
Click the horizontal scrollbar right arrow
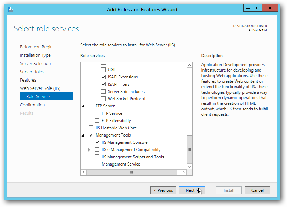click(184, 172)
